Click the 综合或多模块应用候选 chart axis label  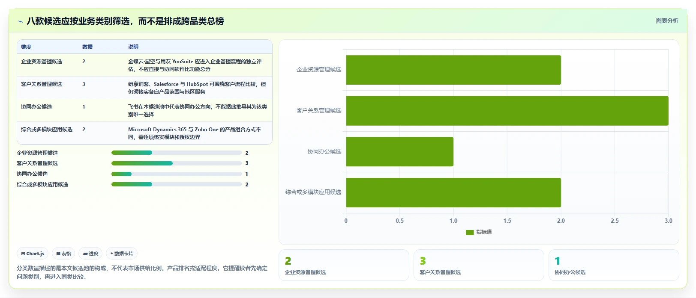pyautogui.click(x=313, y=192)
